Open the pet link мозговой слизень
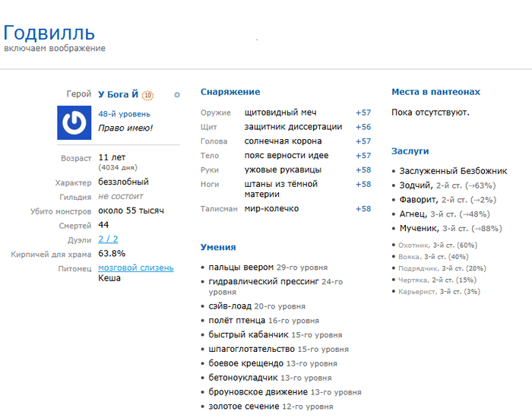 pos(135,268)
